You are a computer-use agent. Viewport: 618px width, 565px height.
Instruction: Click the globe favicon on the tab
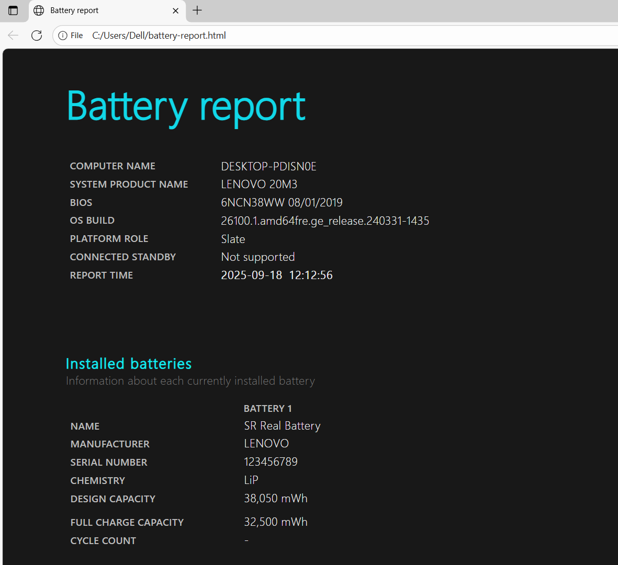[x=39, y=10]
